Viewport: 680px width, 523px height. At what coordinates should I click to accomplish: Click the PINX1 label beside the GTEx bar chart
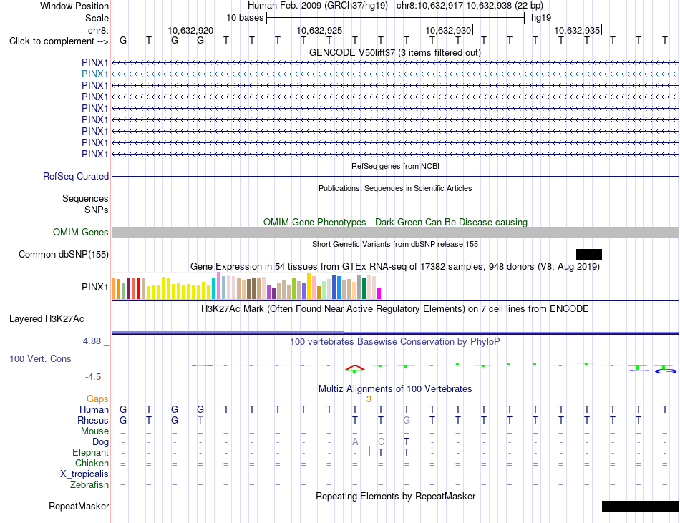pos(95,288)
